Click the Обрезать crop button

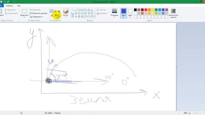pyautogui.click(x=35, y=10)
